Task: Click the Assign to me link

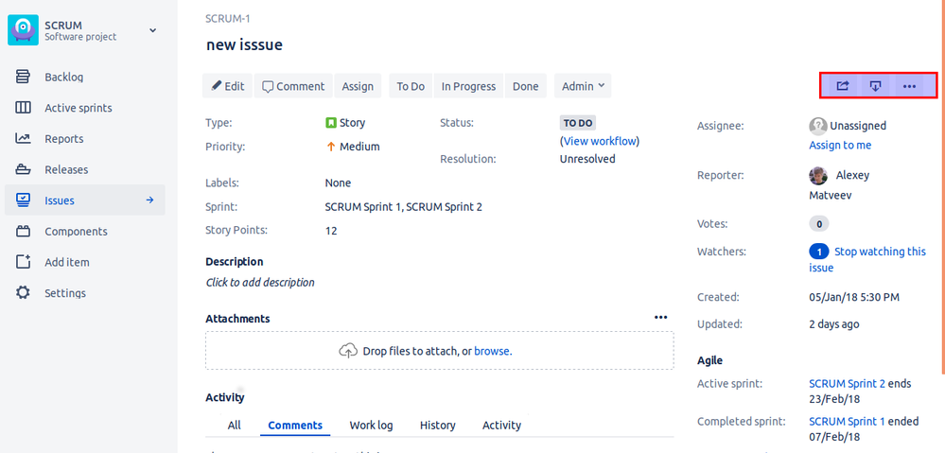Action: [840, 146]
